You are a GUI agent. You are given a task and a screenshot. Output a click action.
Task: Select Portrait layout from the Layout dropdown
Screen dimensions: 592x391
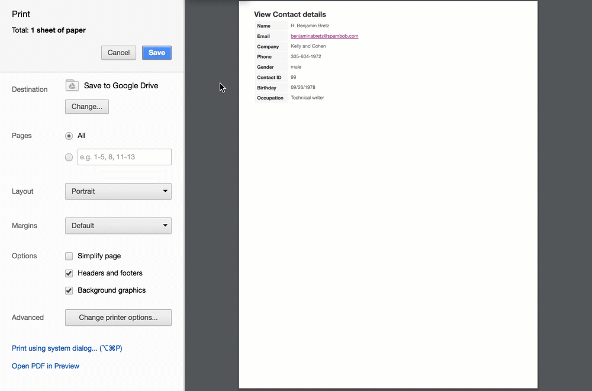(x=107, y=191)
